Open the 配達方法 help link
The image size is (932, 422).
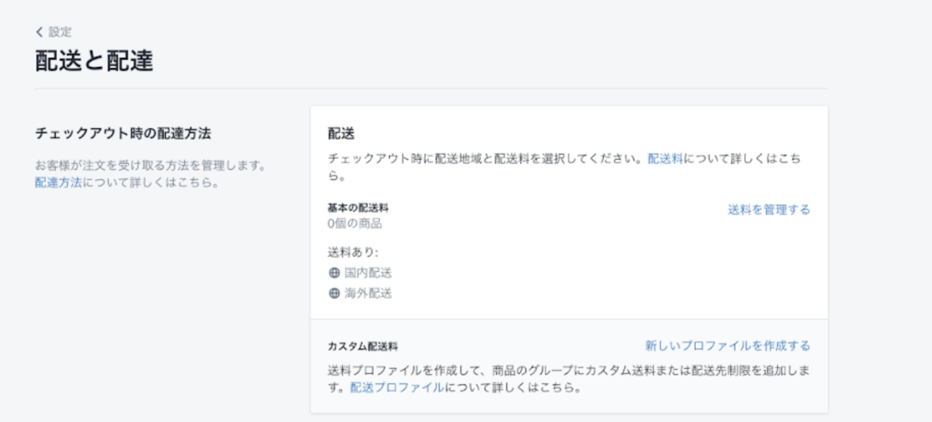[58, 183]
